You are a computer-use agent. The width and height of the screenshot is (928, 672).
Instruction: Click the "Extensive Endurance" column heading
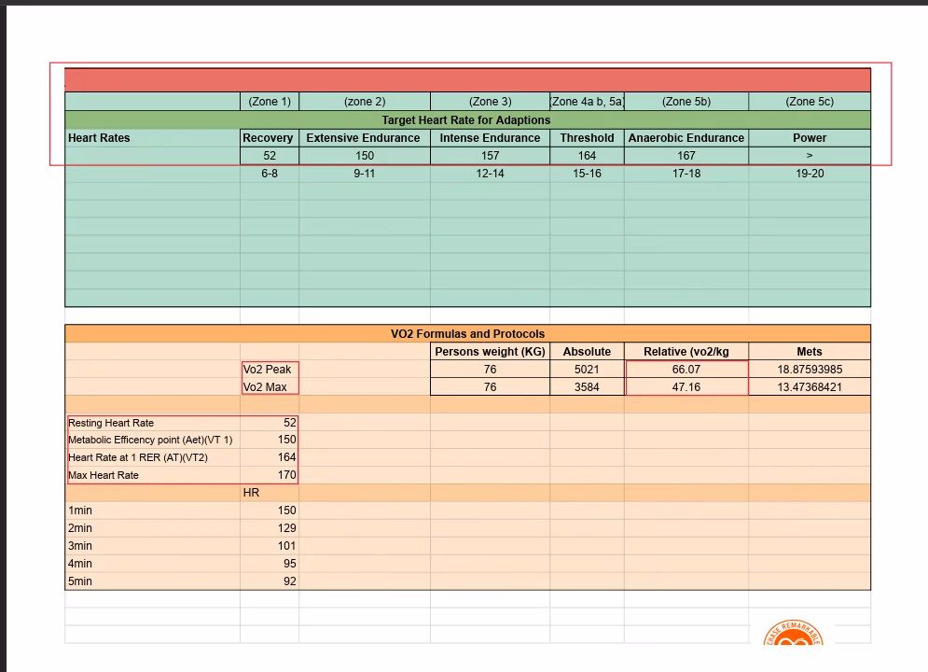(x=365, y=138)
